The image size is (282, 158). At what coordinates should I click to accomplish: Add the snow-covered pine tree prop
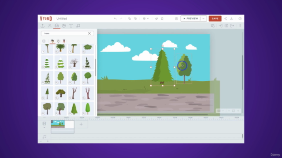(47, 62)
